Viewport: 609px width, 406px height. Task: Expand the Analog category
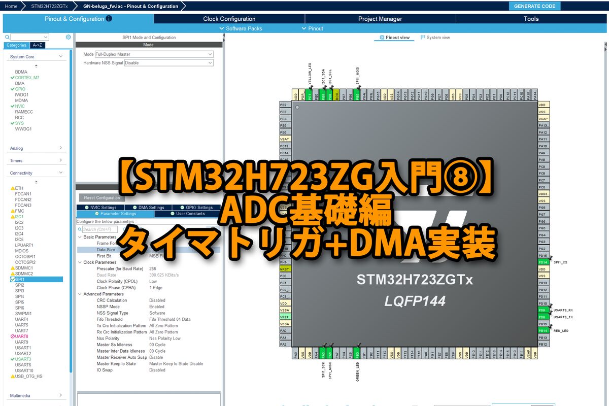pyautogui.click(x=36, y=148)
